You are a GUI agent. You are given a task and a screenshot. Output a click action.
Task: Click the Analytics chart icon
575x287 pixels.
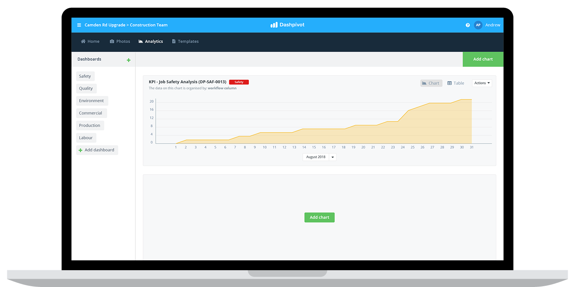(141, 41)
